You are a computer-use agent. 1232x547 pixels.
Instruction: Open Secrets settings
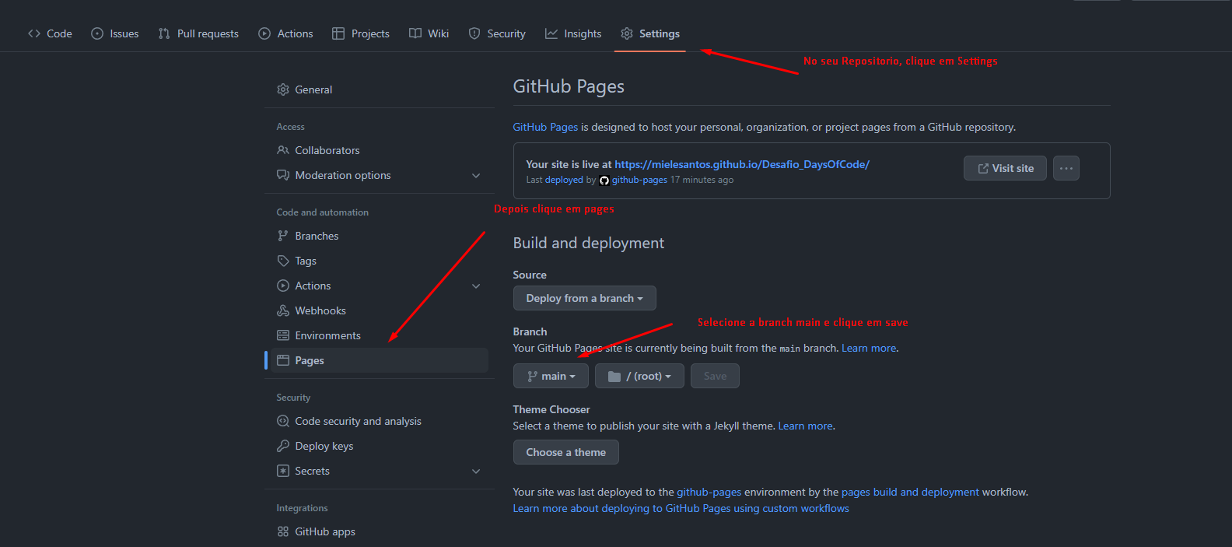(x=380, y=471)
